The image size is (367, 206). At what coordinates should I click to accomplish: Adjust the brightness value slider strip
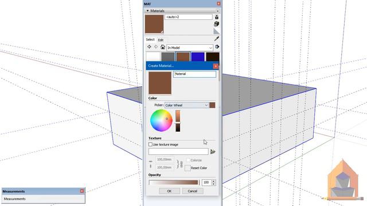[178, 121]
